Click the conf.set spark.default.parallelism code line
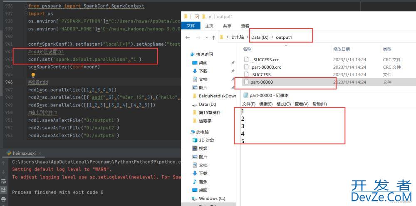The image size is (416, 206). (85, 60)
